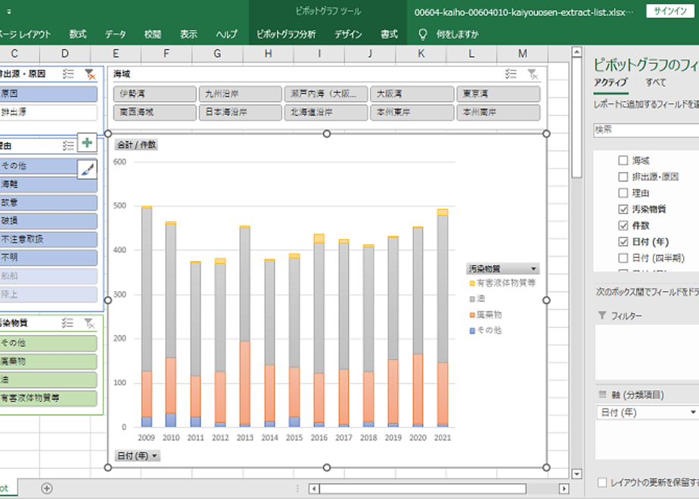Uncheck the 日付 (年) field checkbox
This screenshot has height=499, width=699.
[x=623, y=241]
